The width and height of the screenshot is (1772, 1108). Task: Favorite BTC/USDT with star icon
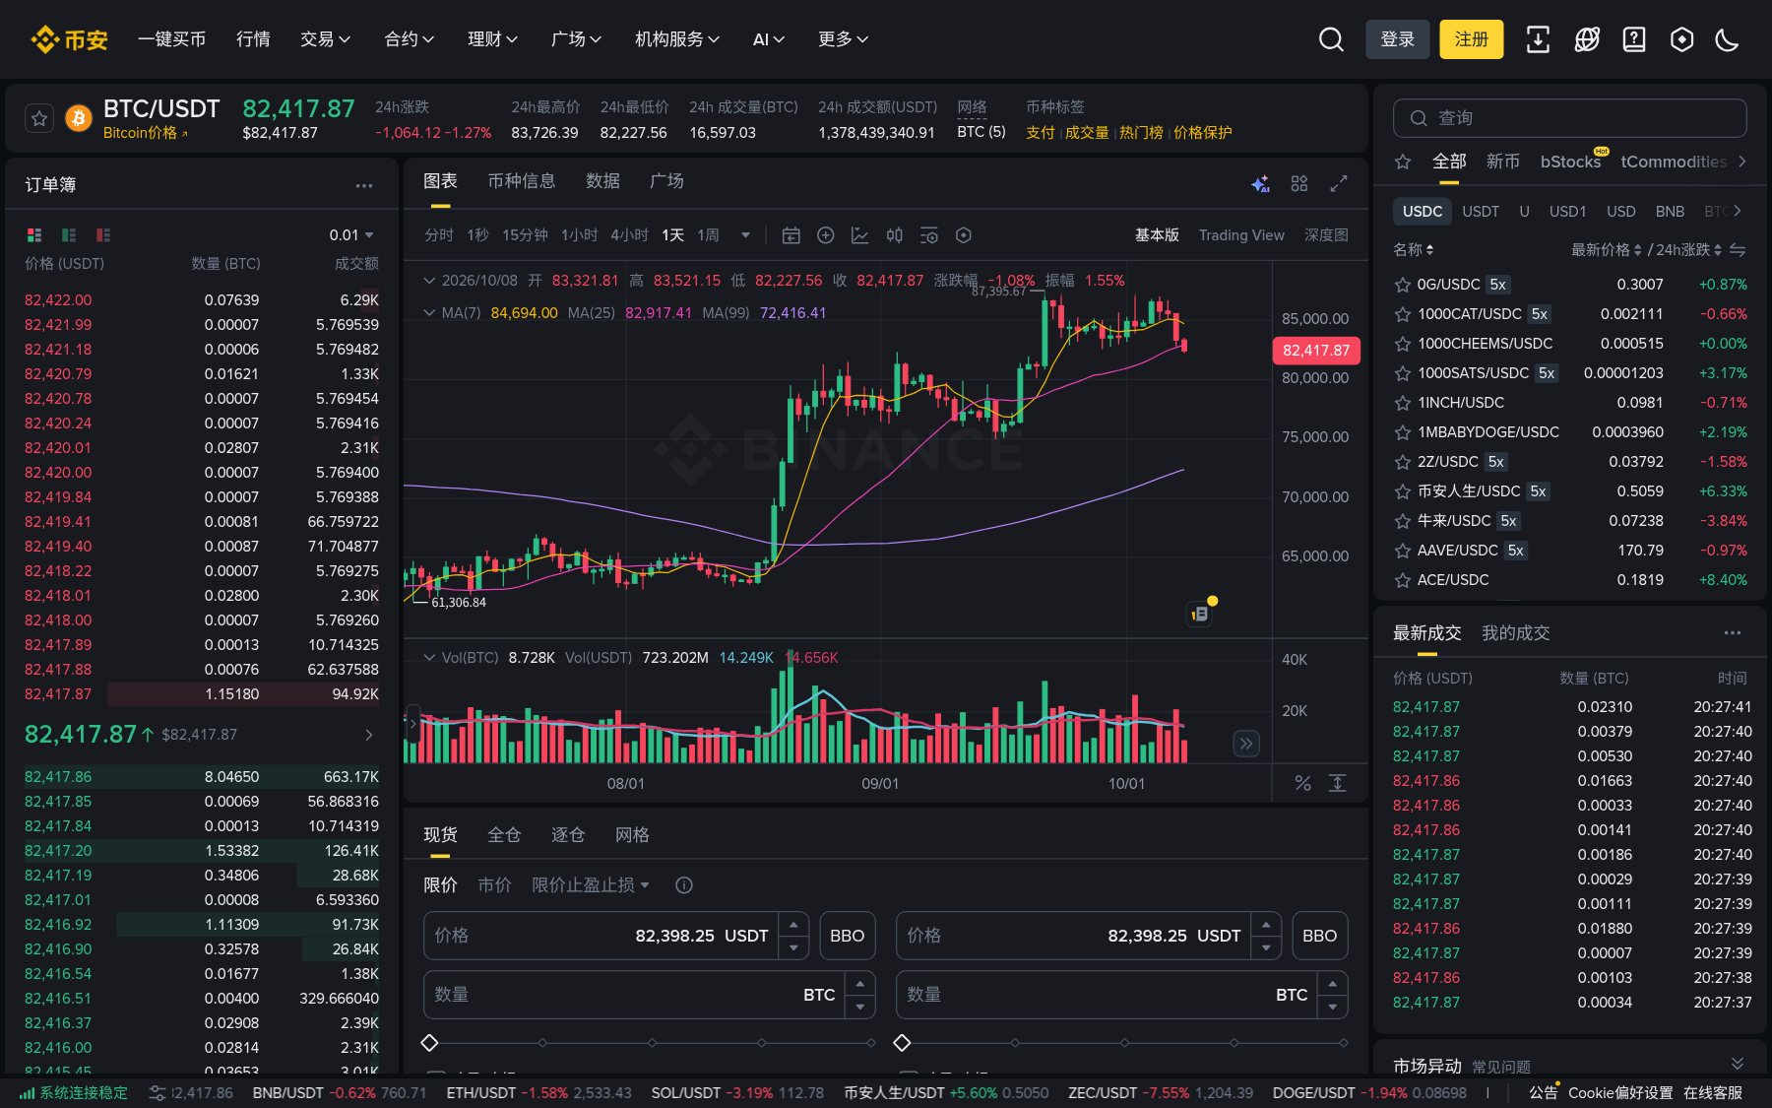pos(39,118)
